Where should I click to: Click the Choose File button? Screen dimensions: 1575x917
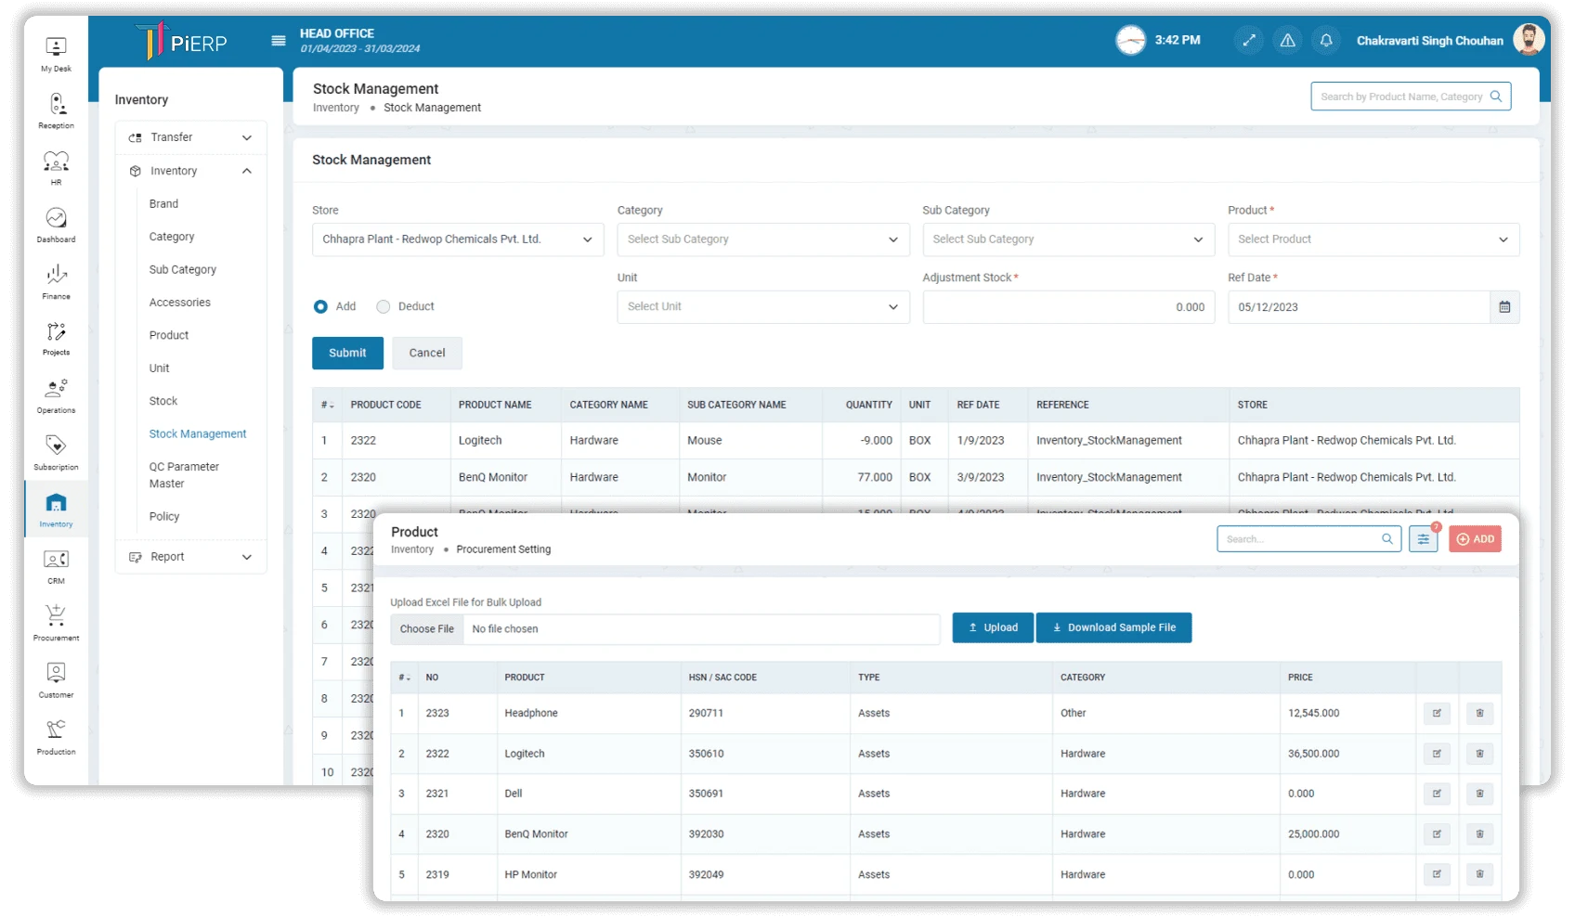pyautogui.click(x=427, y=629)
